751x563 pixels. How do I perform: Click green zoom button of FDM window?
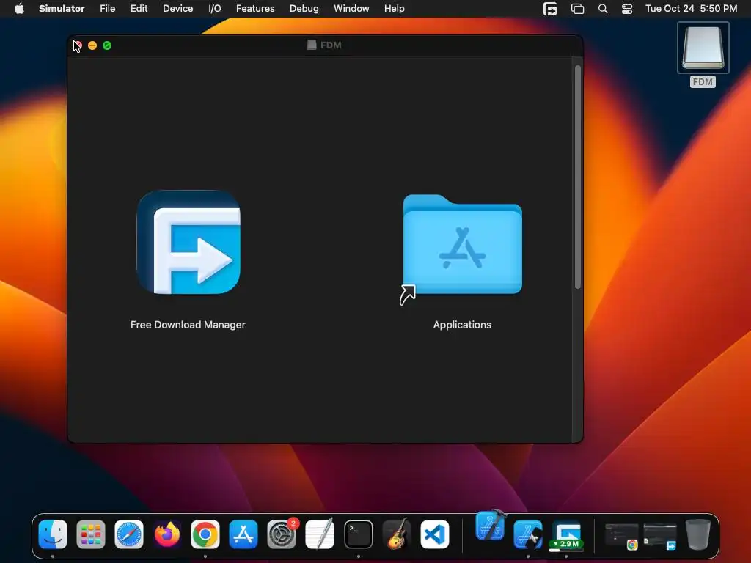click(107, 45)
